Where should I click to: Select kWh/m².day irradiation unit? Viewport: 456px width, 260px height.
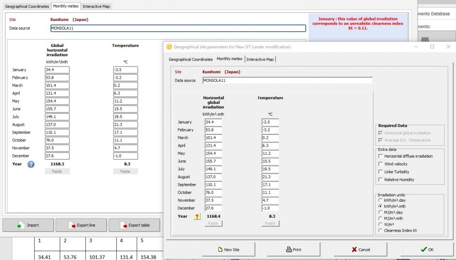pos(380,200)
